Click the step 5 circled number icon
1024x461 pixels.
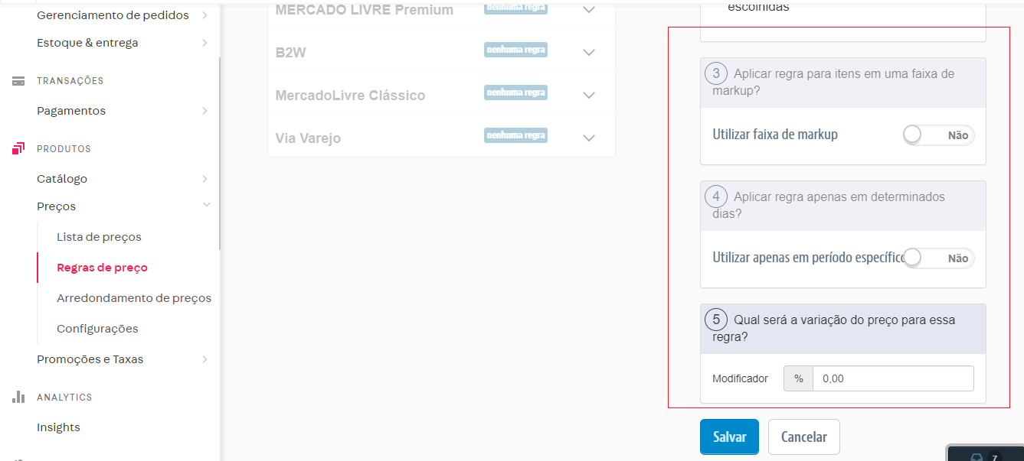(x=715, y=320)
